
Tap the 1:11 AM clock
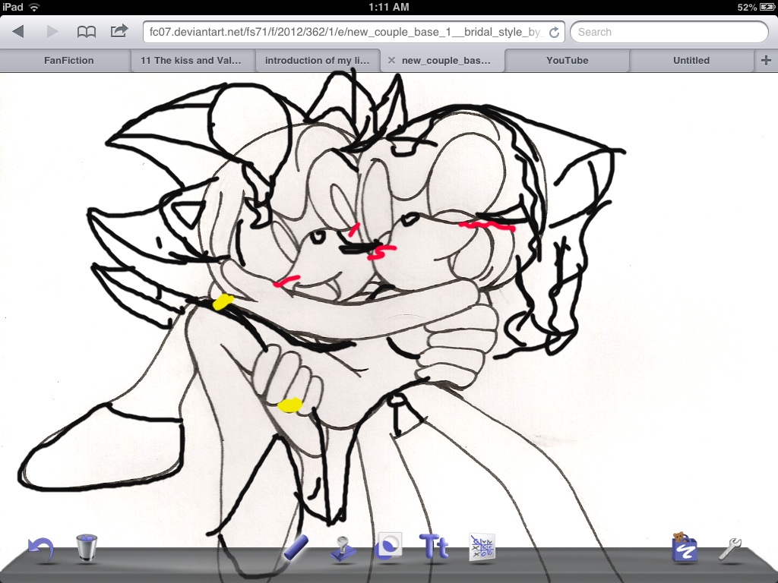point(389,7)
